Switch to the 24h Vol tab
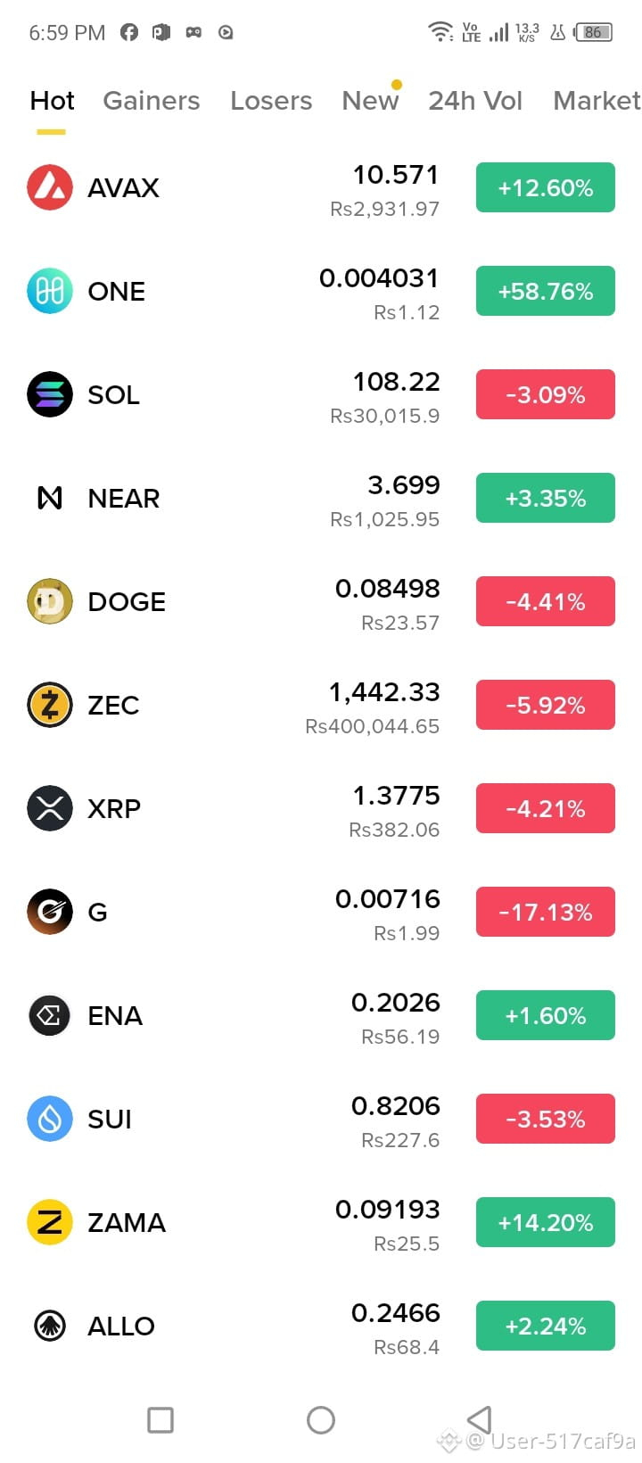This screenshot has height=1463, width=642. [x=475, y=101]
